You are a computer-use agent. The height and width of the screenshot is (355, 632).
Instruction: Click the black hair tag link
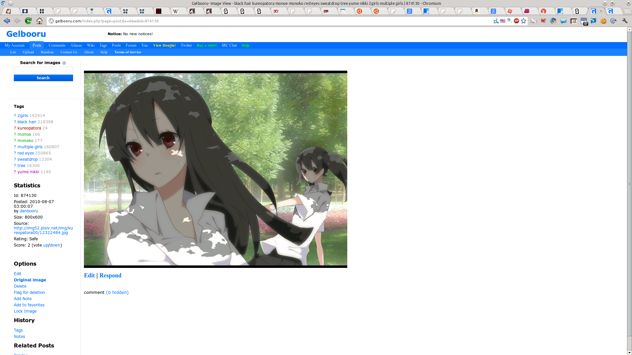point(27,122)
